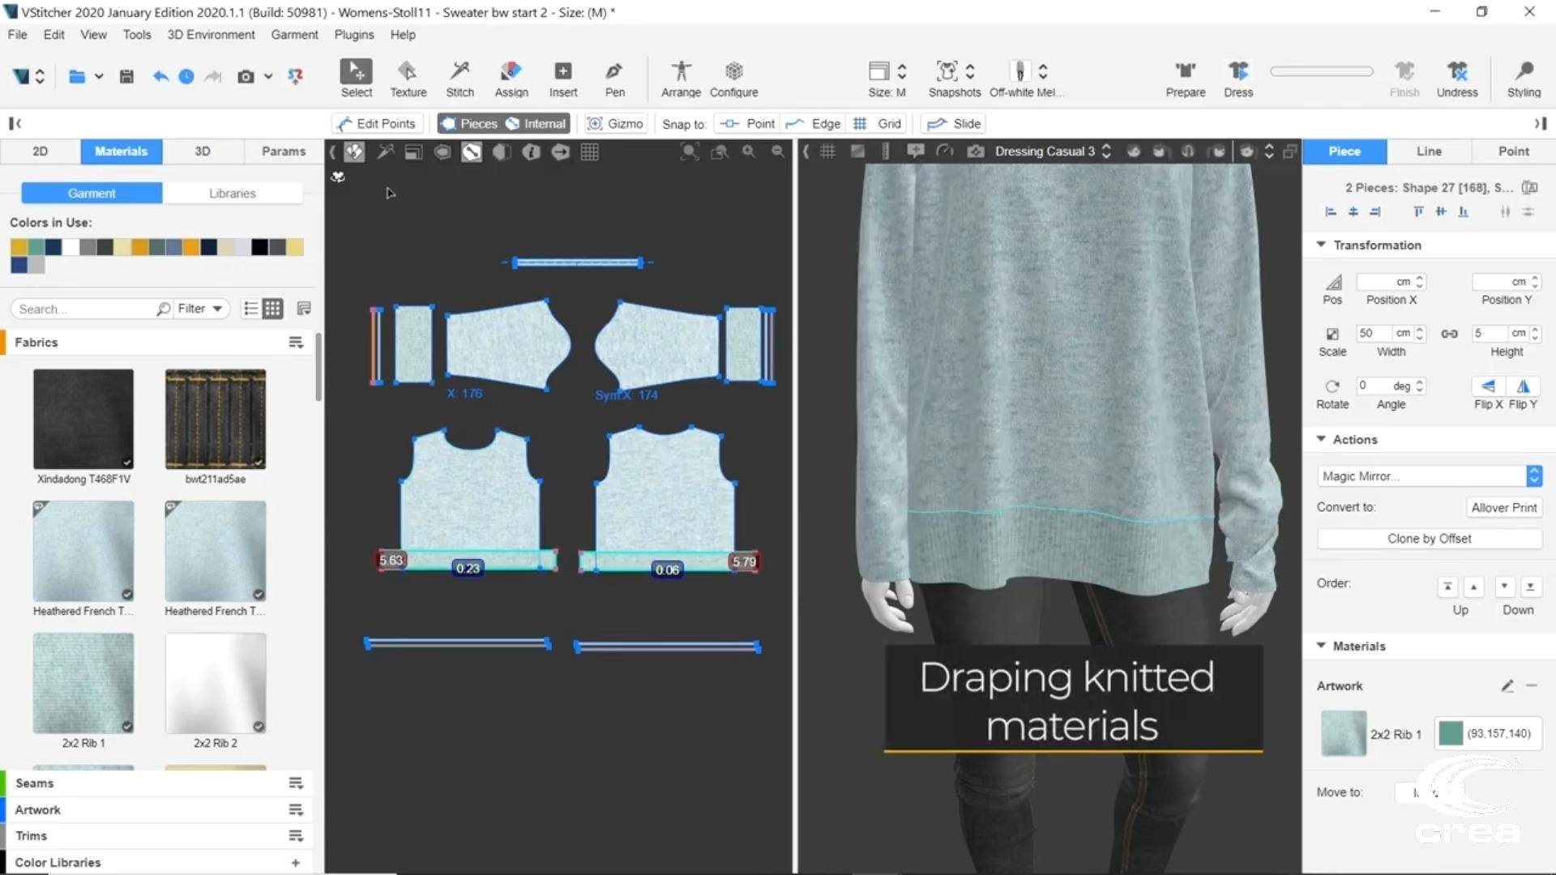Open the Arrange avatar tool

tap(681, 79)
